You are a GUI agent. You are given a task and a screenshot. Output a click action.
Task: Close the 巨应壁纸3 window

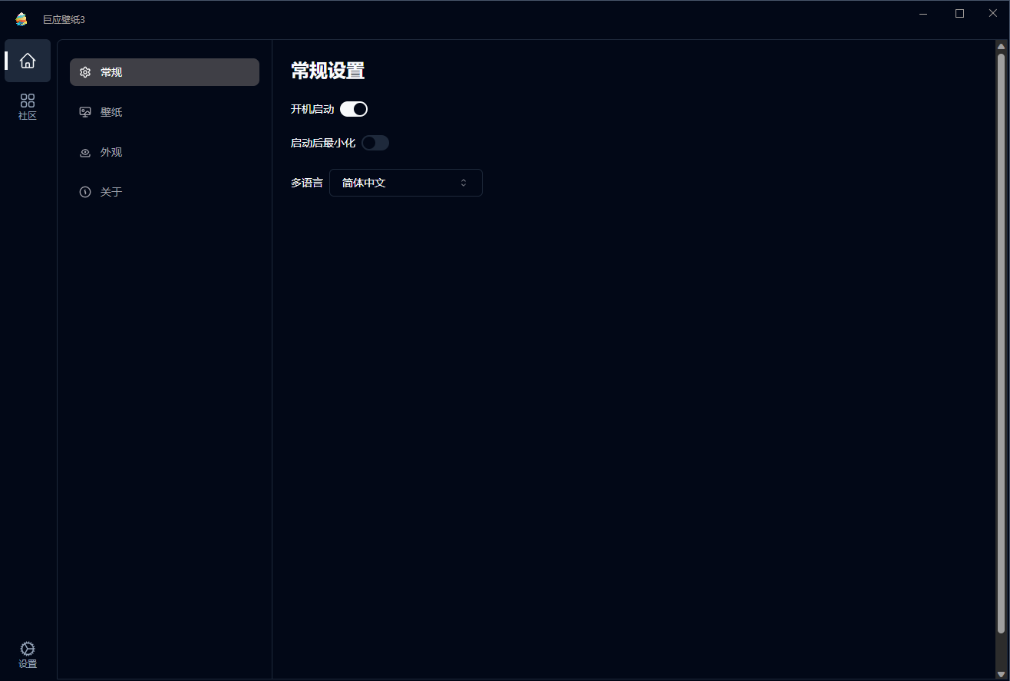point(992,14)
